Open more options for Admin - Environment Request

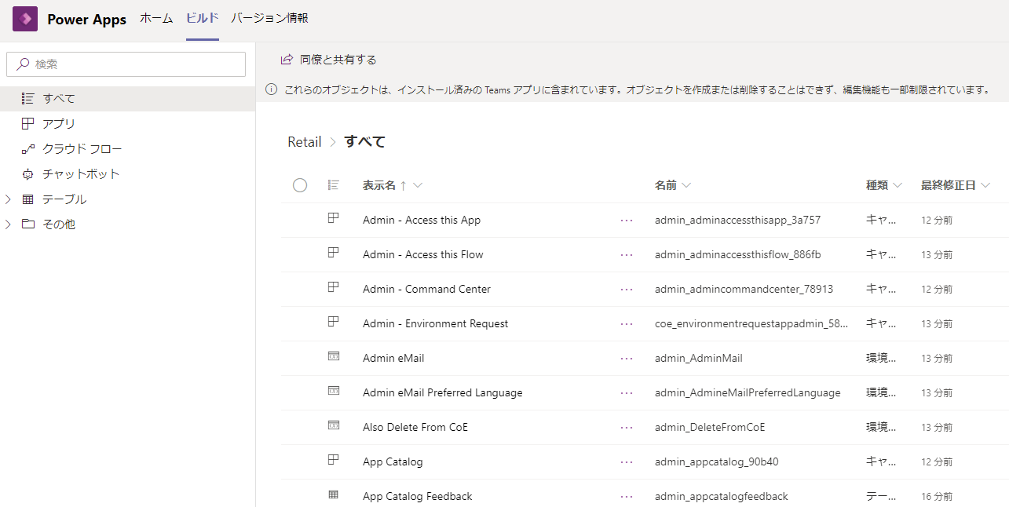(x=626, y=324)
